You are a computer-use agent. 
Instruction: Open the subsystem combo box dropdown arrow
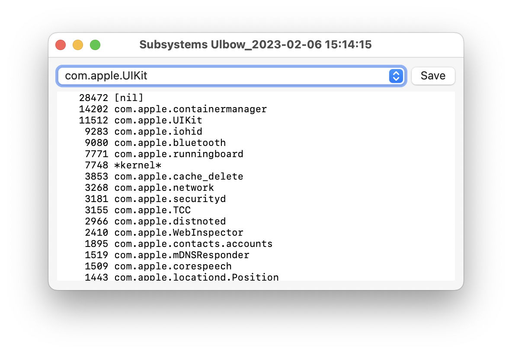tap(396, 76)
